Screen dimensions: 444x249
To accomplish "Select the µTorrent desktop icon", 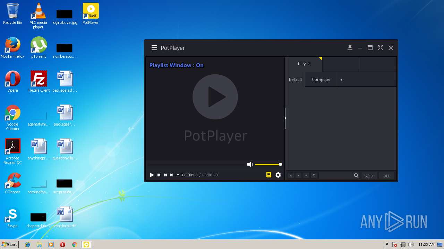I will tap(38, 48).
